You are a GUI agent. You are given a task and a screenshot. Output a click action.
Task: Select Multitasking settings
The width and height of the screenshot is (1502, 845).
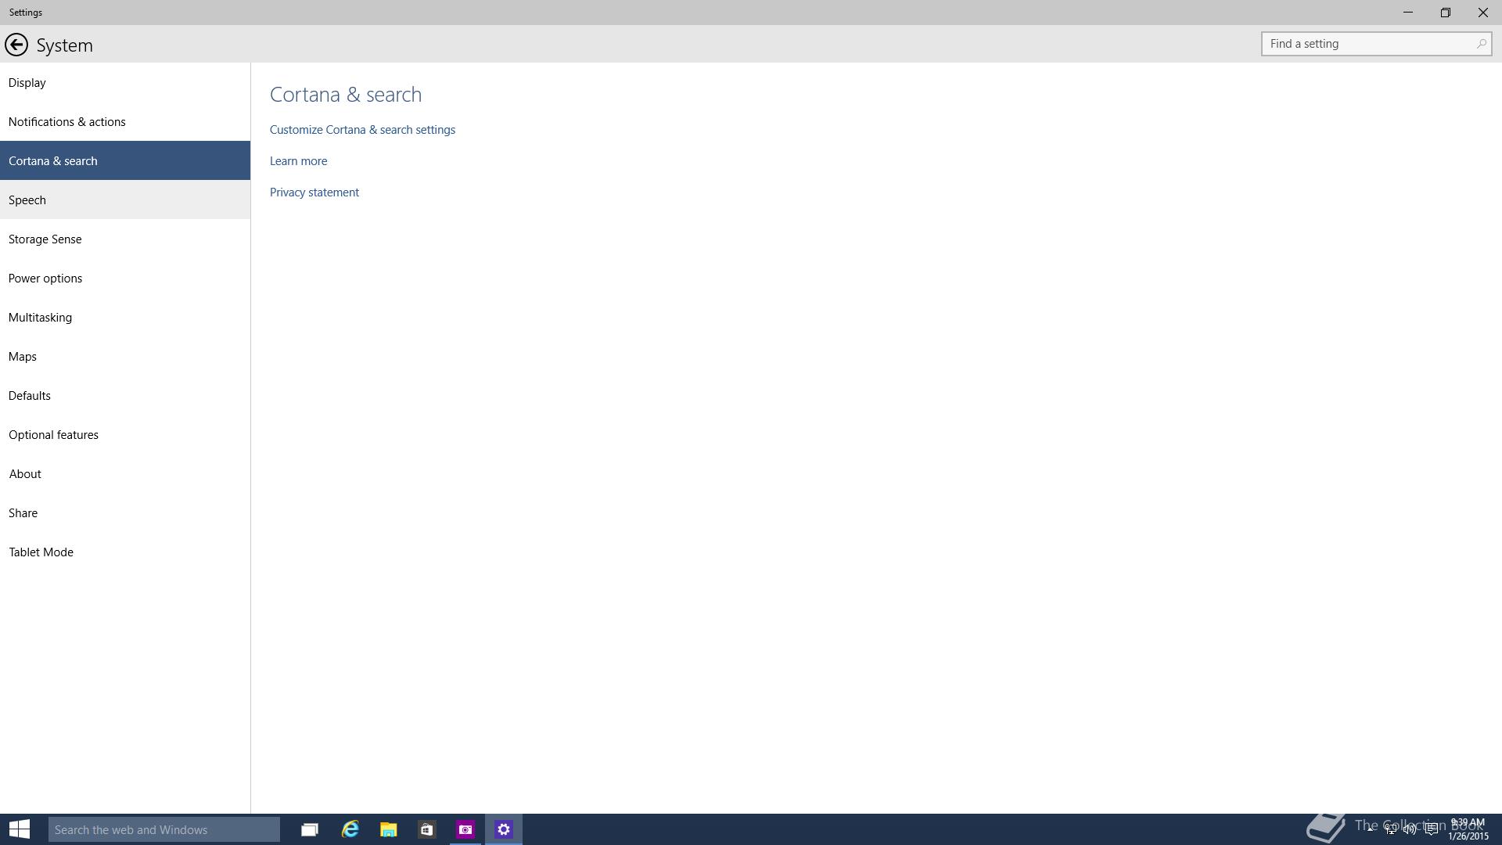coord(125,317)
